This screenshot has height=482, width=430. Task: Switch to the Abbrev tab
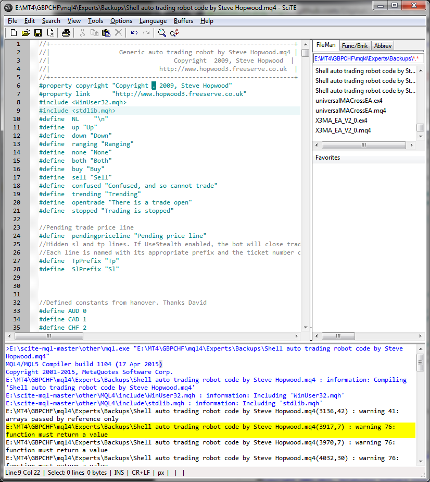click(x=383, y=46)
